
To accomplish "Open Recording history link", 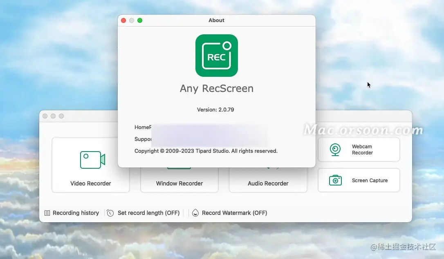I will tap(76, 213).
